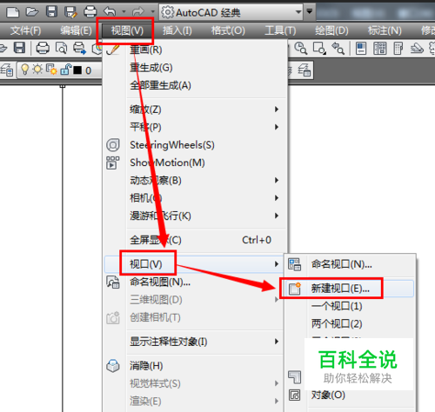Image resolution: width=435 pixels, height=412 pixels.
Task: Expand the 显示注释性对象(I) submenu
Action: click(194, 342)
